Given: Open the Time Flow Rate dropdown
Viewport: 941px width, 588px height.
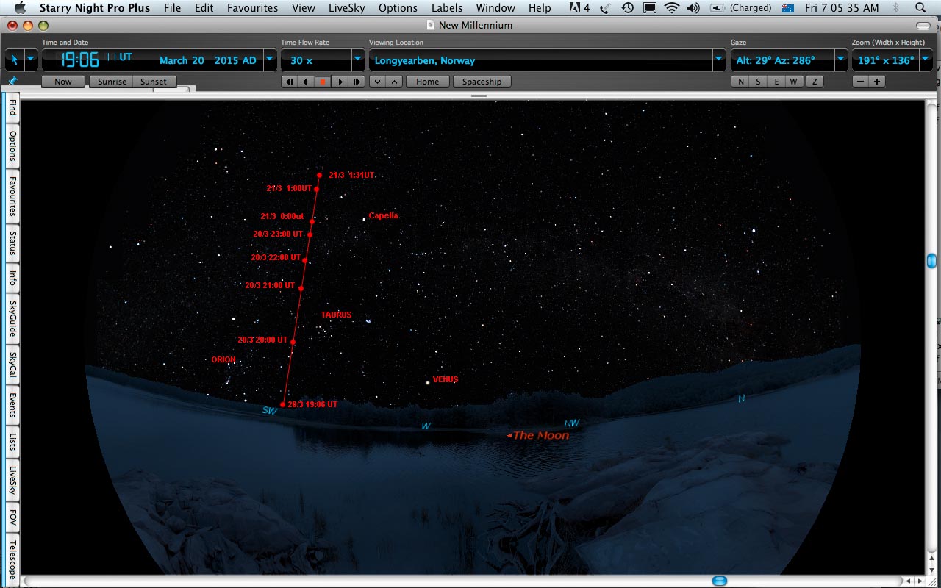Looking at the screenshot, I should 357,60.
